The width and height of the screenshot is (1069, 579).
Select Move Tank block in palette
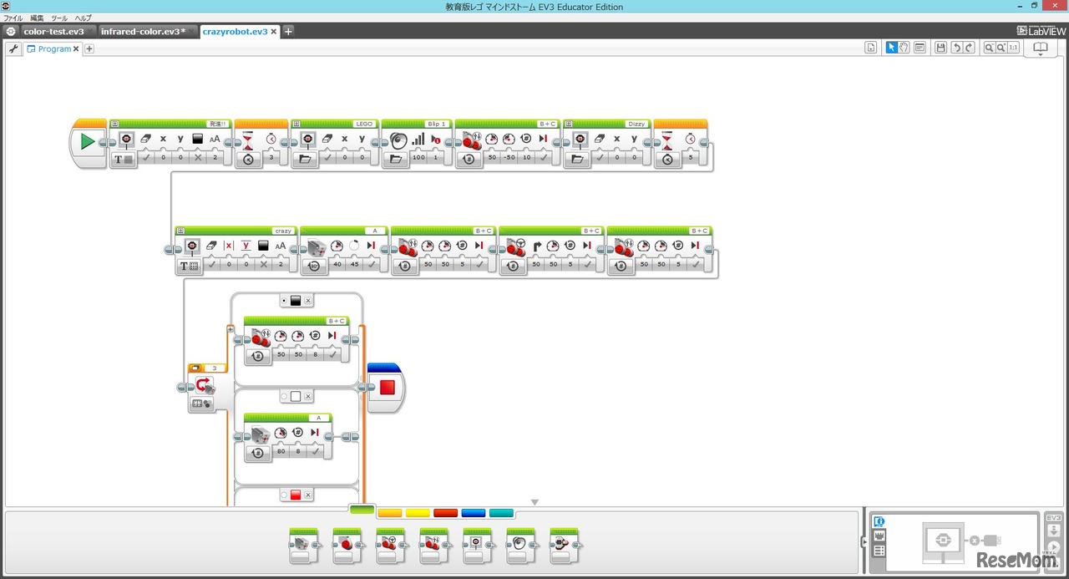[x=433, y=546]
